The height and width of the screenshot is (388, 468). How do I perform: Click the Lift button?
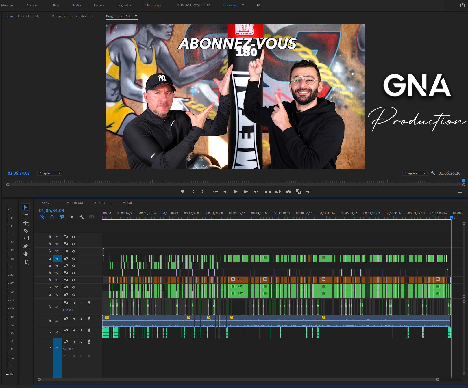point(268,192)
